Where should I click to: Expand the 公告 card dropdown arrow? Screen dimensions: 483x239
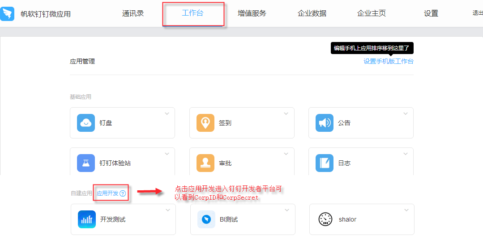406,114
